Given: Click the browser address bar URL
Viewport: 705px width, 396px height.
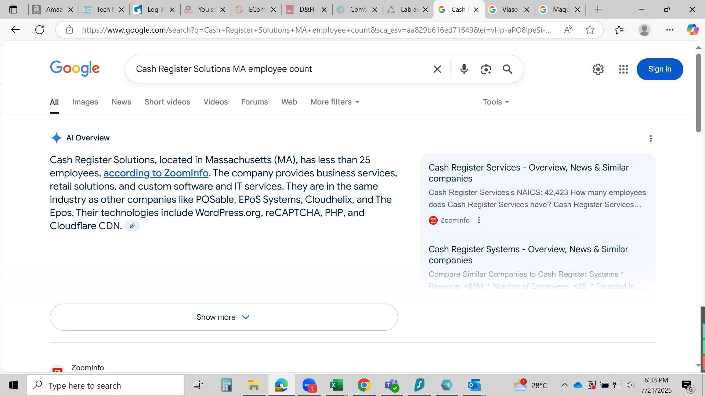Looking at the screenshot, I should tap(316, 30).
